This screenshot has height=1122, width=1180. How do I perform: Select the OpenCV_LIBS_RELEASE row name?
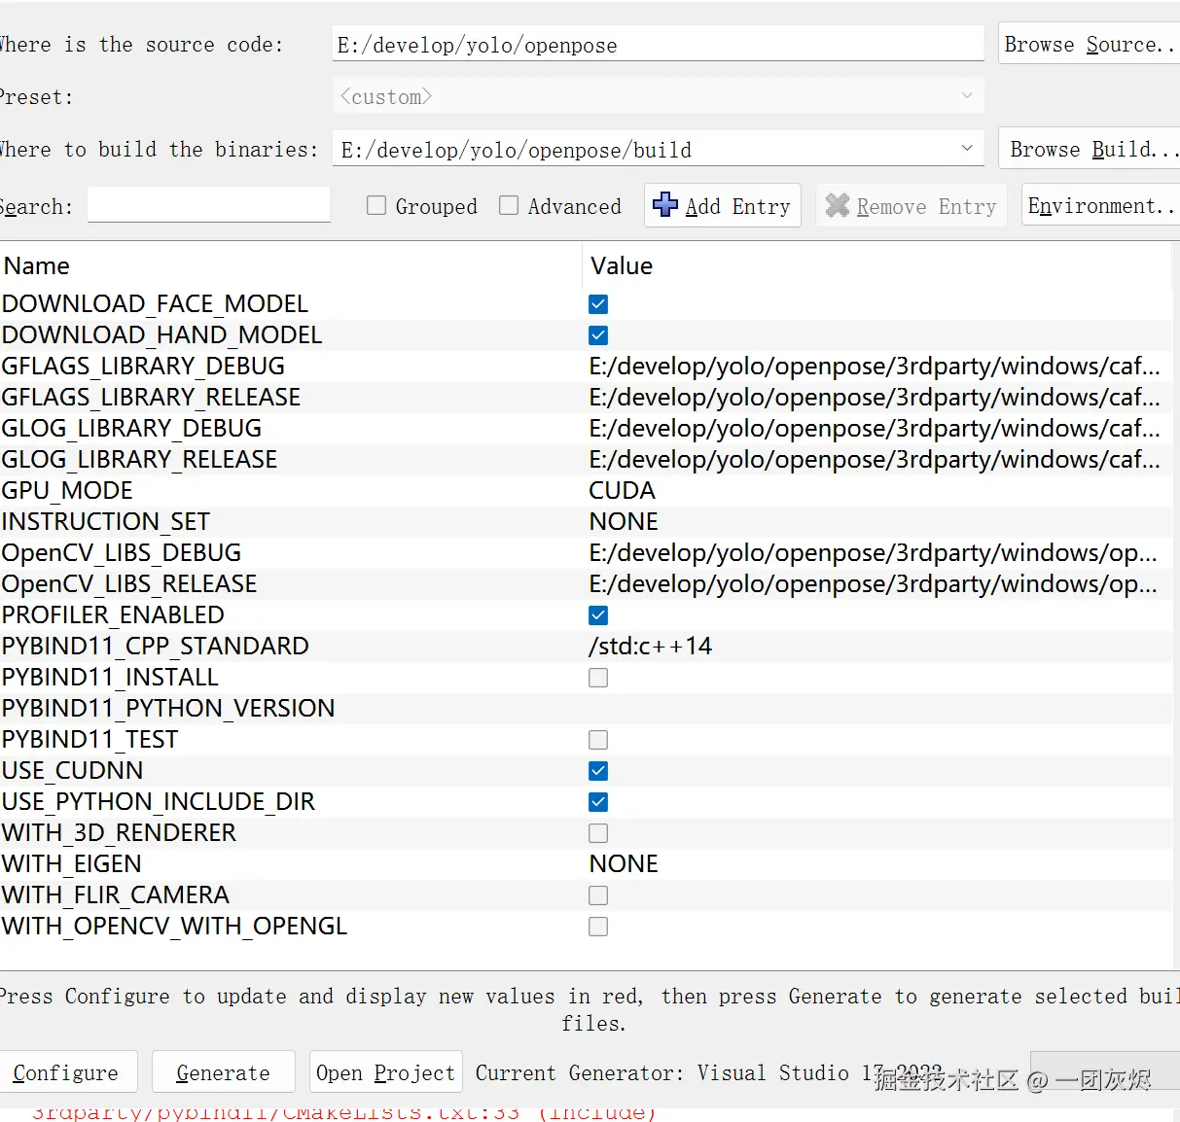pos(129,584)
